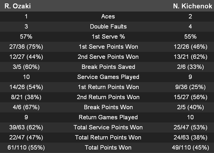Select the Total Return Points Won label
The width and height of the screenshot is (214, 153).
[108, 137]
